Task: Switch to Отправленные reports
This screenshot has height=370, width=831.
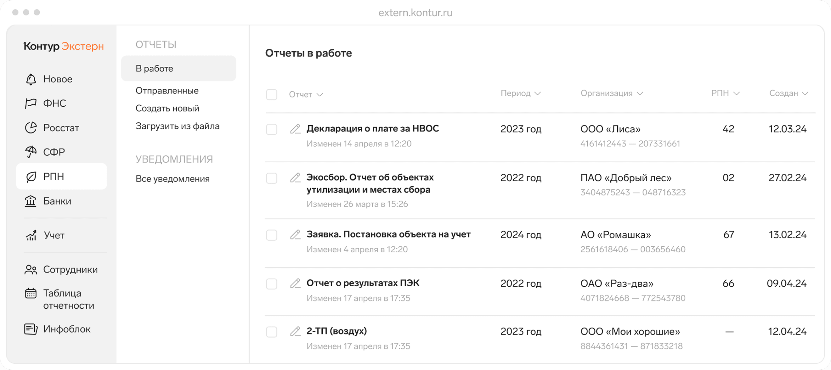Action: (167, 91)
